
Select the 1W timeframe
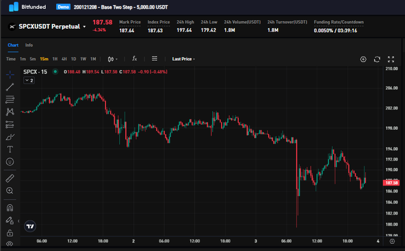(x=83, y=59)
